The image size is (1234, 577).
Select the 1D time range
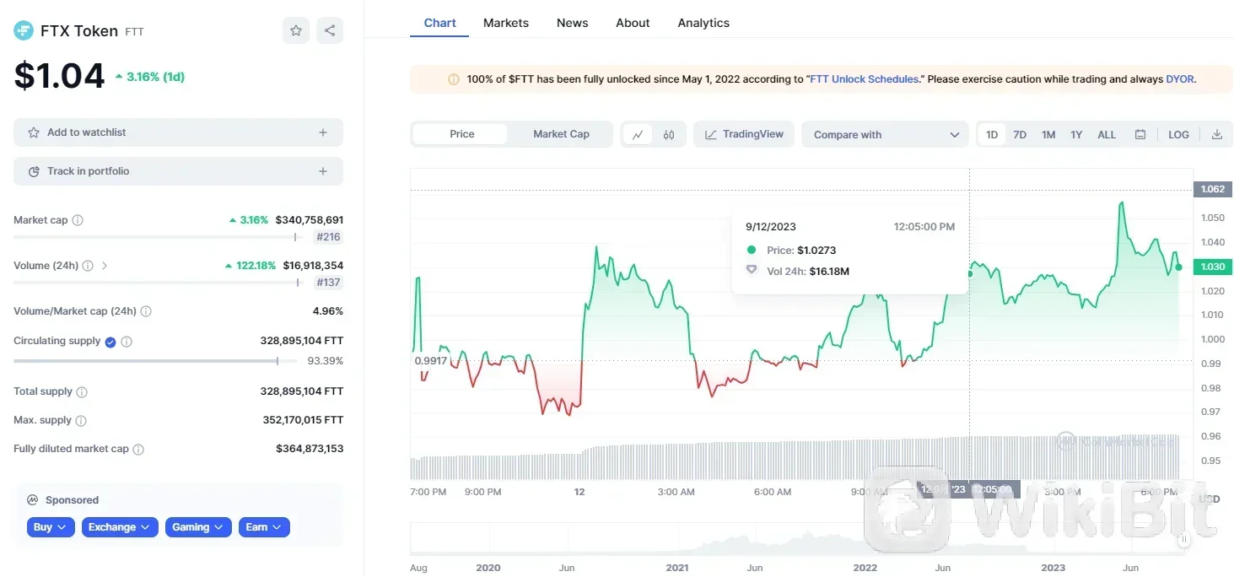[x=992, y=134]
